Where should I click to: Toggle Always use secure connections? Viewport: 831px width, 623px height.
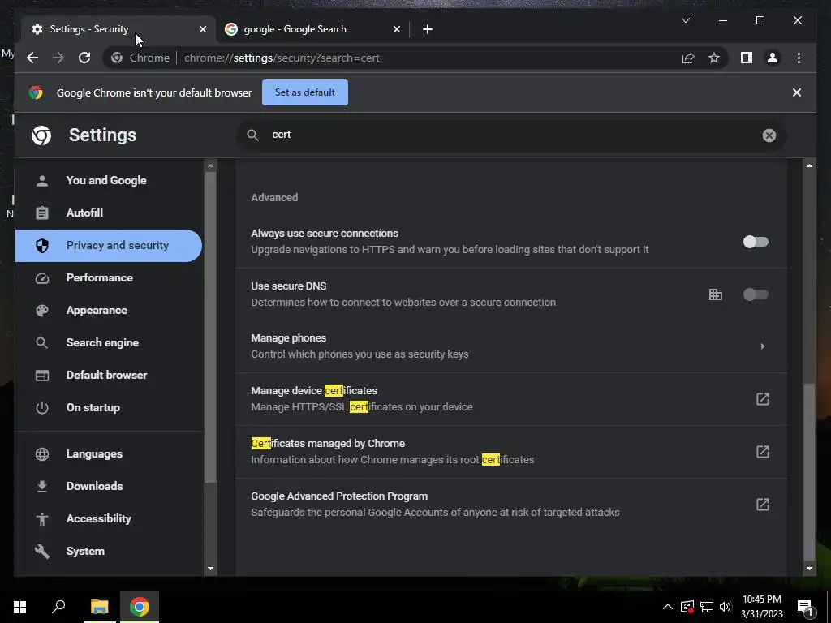pos(756,242)
